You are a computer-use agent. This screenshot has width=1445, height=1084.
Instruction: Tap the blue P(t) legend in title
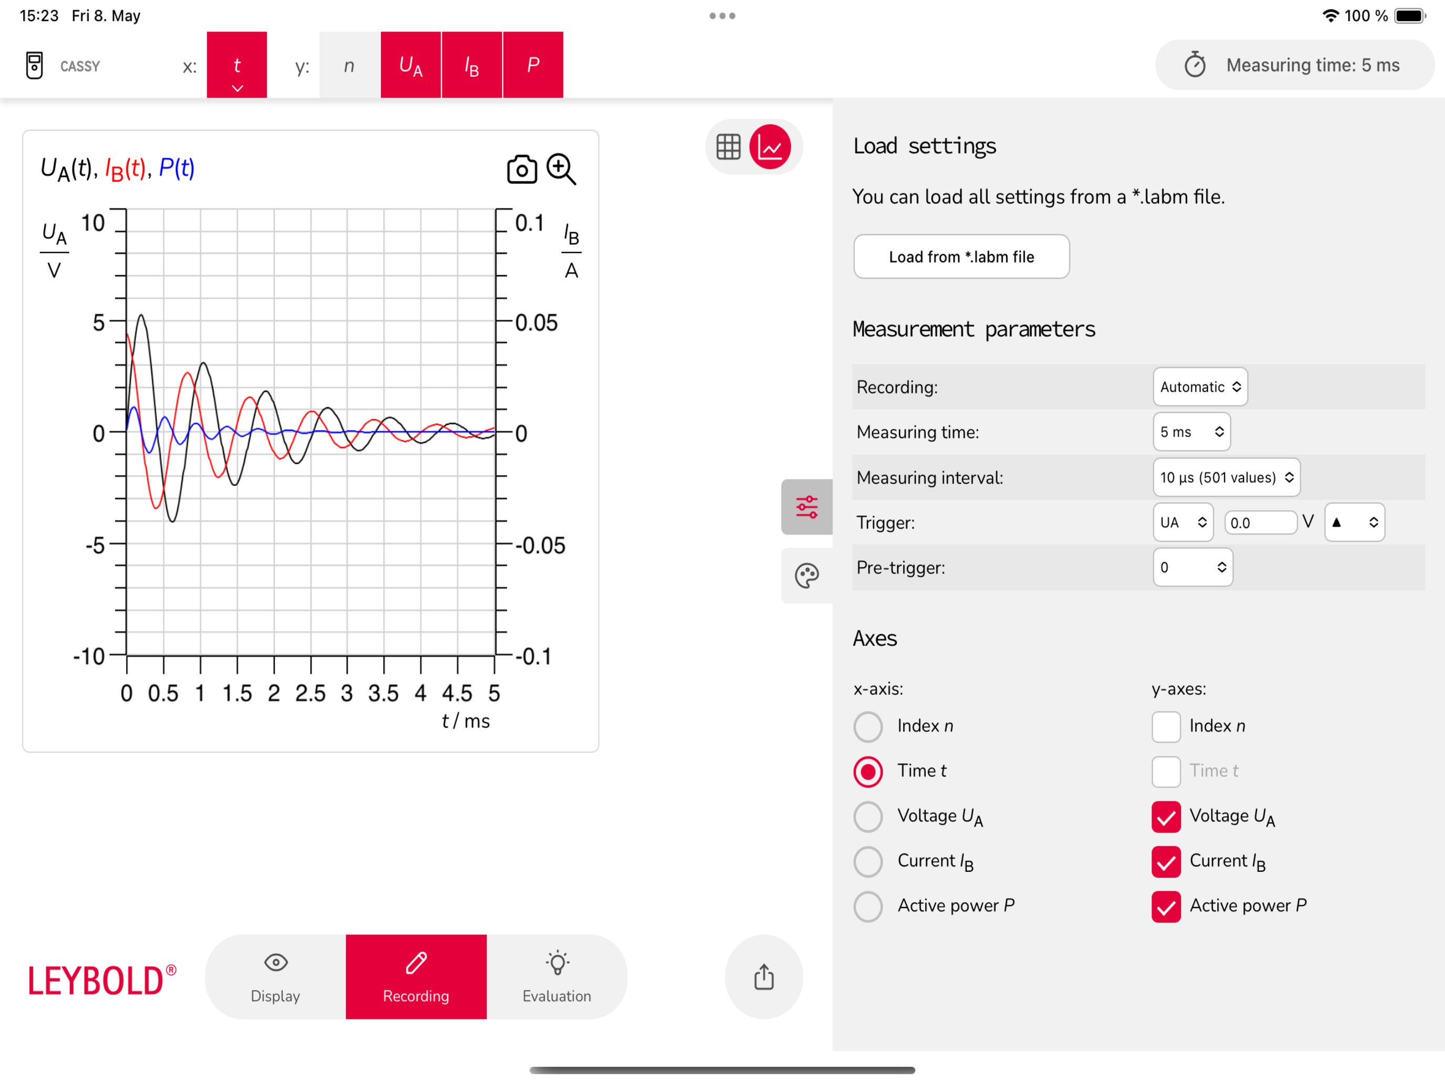click(176, 169)
